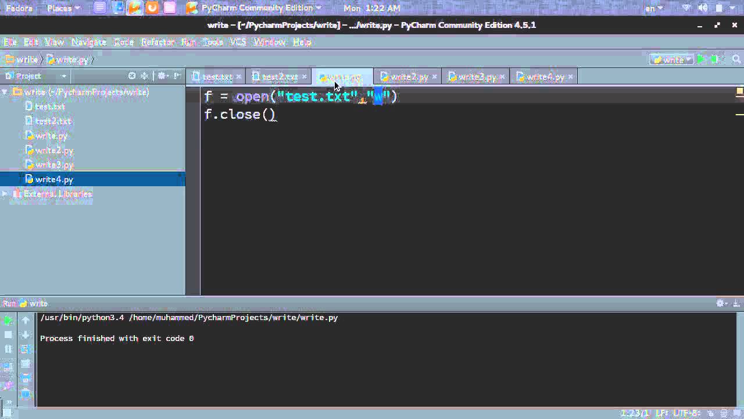The width and height of the screenshot is (744, 419).
Task: Expand the External Libraries node
Action: [x=5, y=194]
